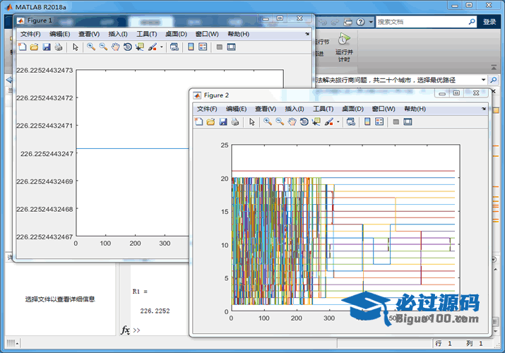Select Zoom In tool in Figure 1 toolbar
Viewport: 505px width, 353px height.
(91, 47)
